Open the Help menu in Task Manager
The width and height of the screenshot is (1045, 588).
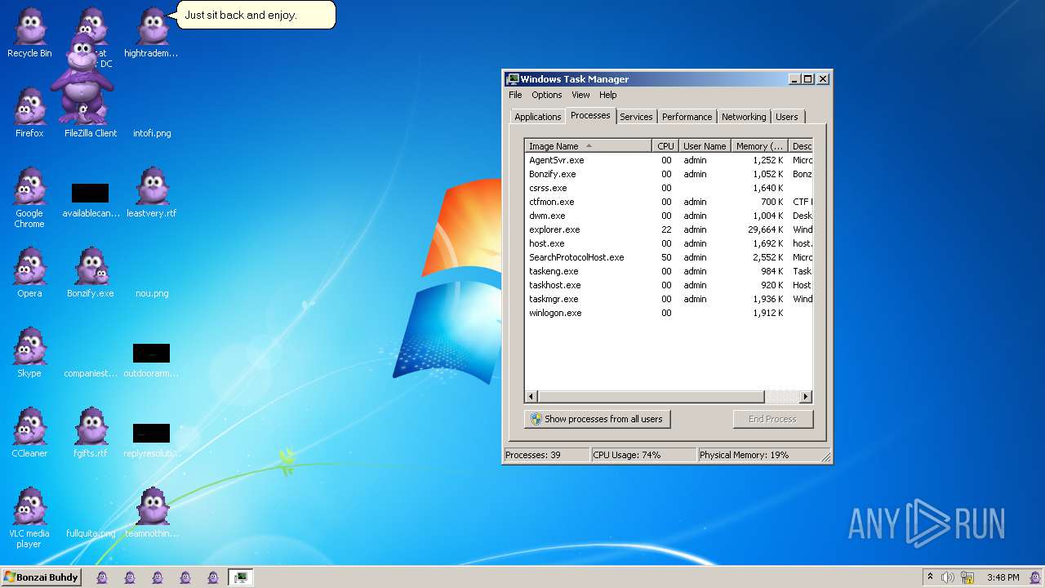(608, 95)
